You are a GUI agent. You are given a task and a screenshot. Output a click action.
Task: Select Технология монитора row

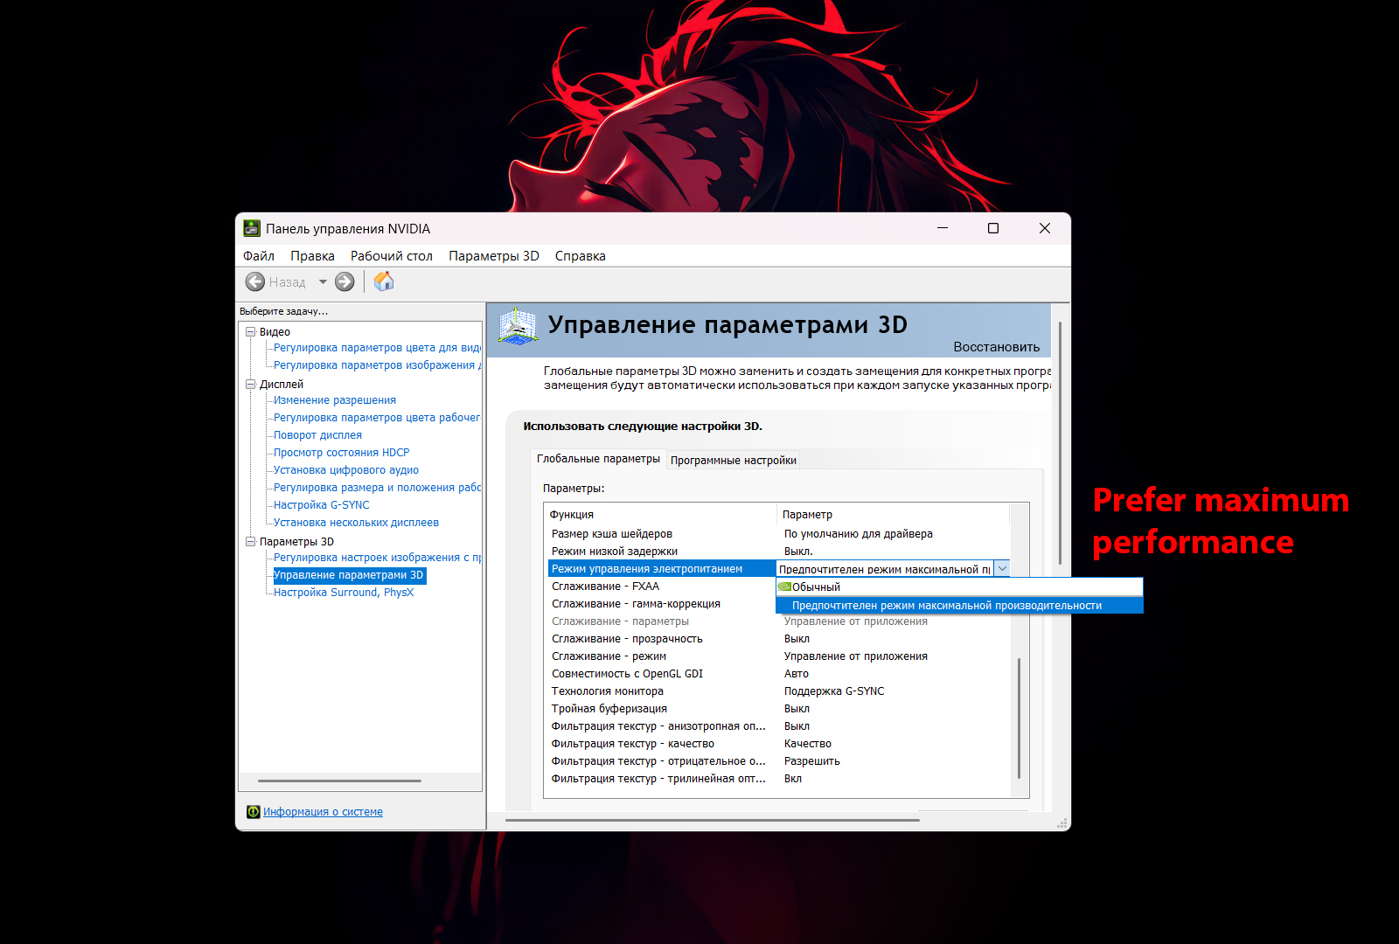click(x=779, y=691)
